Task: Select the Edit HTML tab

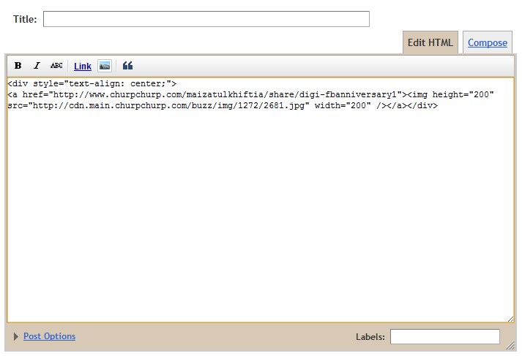Action: (x=430, y=43)
